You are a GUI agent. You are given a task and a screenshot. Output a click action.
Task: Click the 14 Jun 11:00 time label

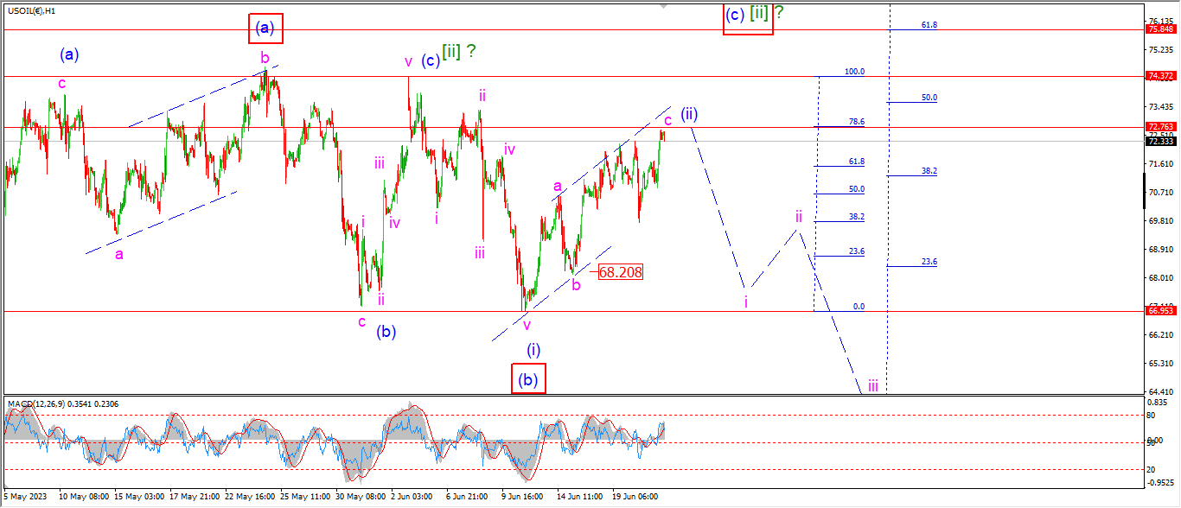click(x=579, y=497)
